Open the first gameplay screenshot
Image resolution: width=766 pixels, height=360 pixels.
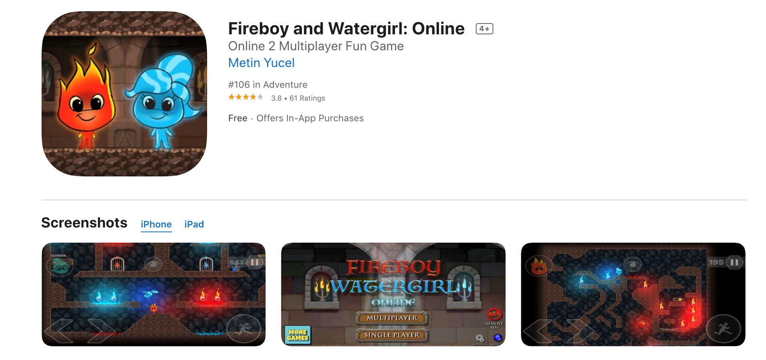coord(154,294)
